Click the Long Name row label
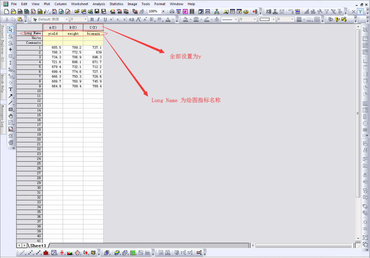Screen dimensions: 370x258 (x=30, y=33)
